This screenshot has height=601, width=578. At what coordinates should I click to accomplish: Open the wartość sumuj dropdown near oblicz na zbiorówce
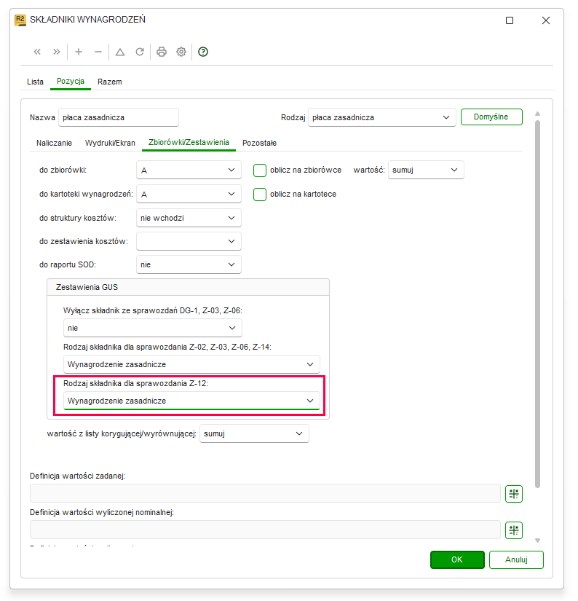426,170
